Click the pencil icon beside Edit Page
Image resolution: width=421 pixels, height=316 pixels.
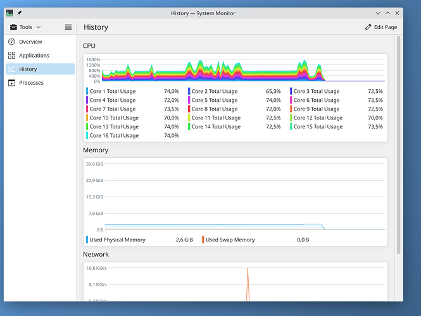click(368, 27)
